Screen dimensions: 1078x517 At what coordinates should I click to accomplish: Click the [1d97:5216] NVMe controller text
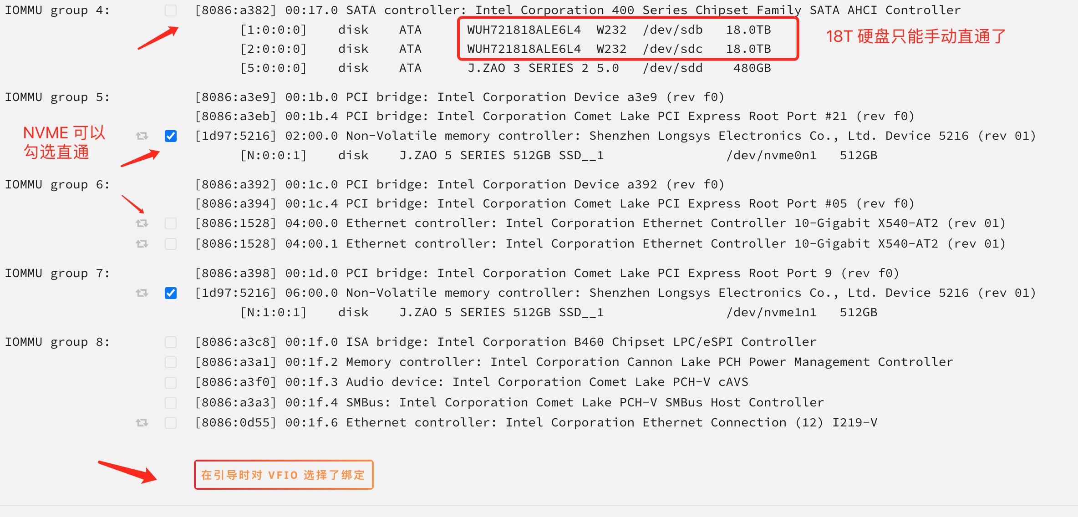[234, 135]
